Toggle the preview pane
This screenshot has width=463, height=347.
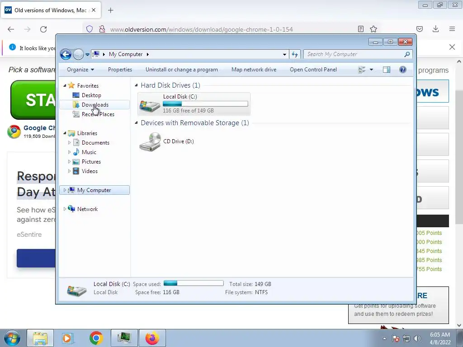[x=387, y=70]
